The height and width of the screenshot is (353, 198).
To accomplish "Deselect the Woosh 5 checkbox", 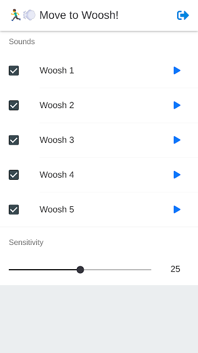I will pyautogui.click(x=14, y=210).
